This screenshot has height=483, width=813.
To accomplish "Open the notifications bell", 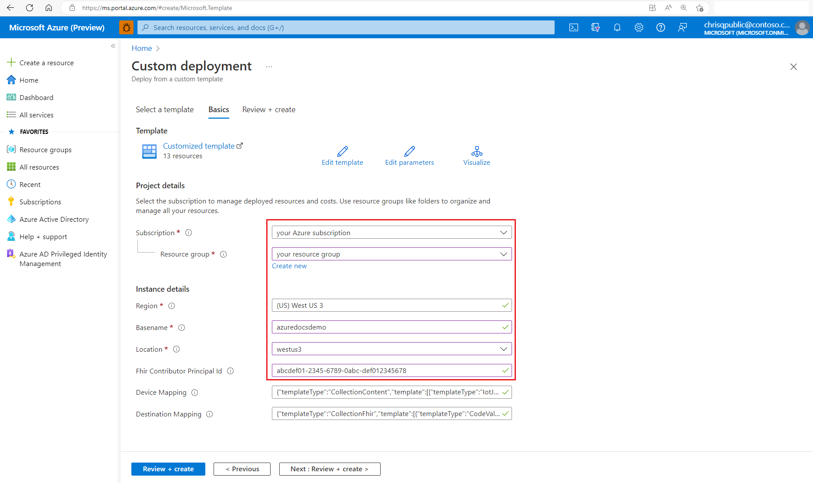I will pyautogui.click(x=617, y=27).
